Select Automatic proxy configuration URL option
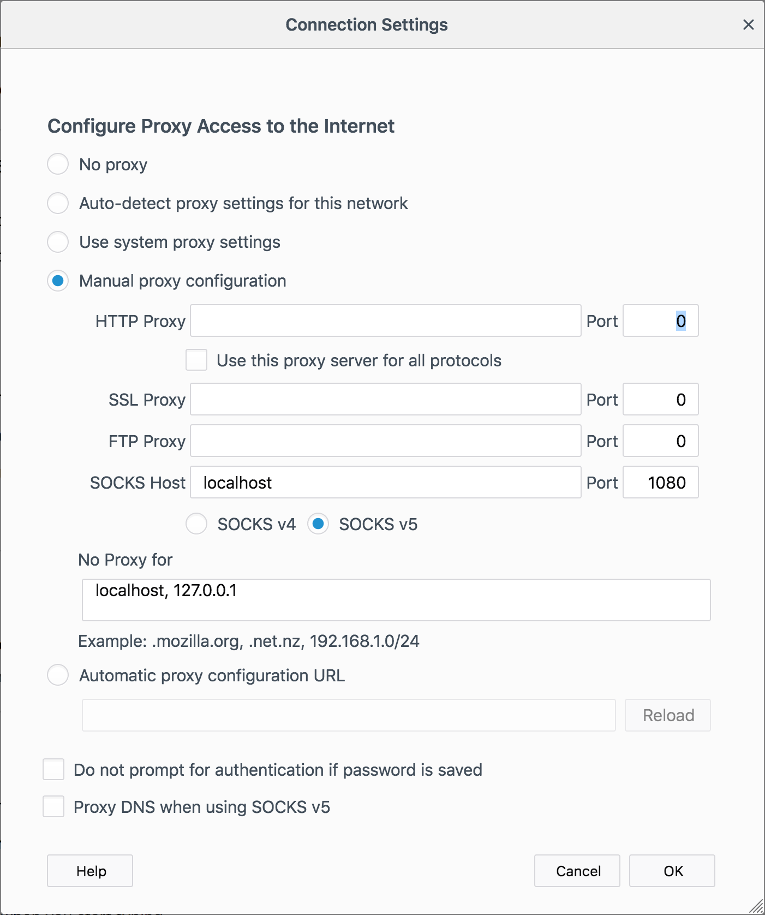 tap(58, 675)
